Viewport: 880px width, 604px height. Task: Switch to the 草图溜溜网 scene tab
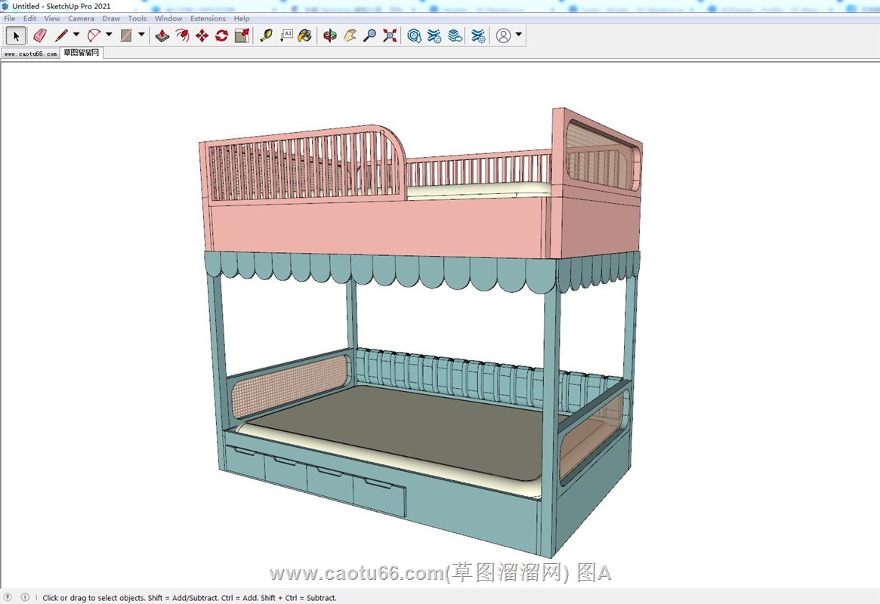pyautogui.click(x=82, y=53)
